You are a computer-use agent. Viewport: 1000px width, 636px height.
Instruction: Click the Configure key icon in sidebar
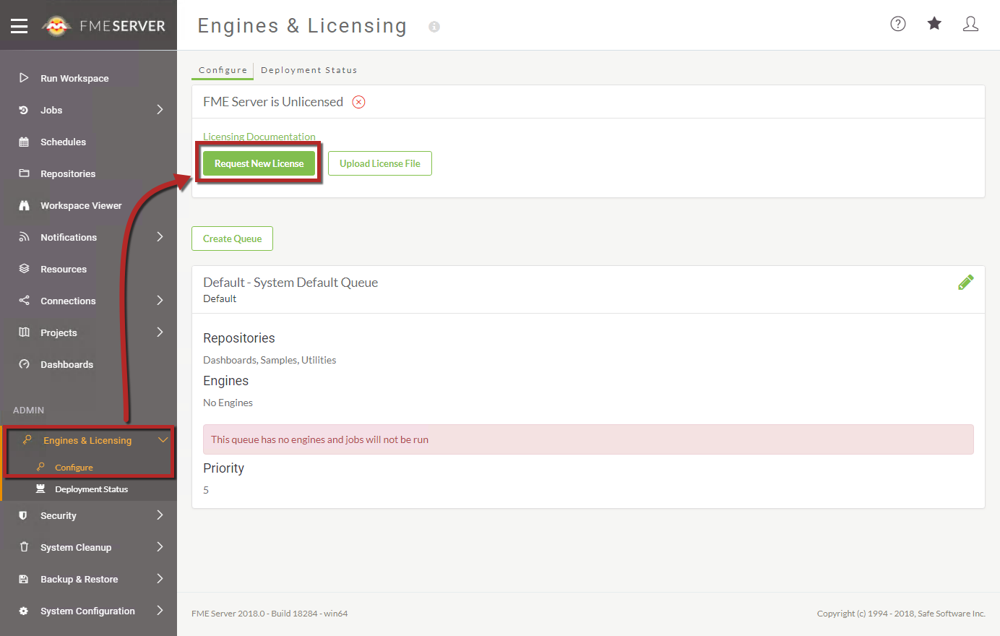(x=41, y=467)
